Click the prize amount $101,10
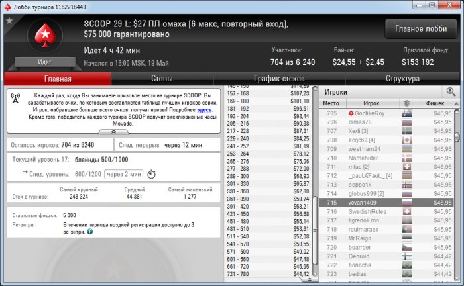464x286 pixels. [300, 101]
